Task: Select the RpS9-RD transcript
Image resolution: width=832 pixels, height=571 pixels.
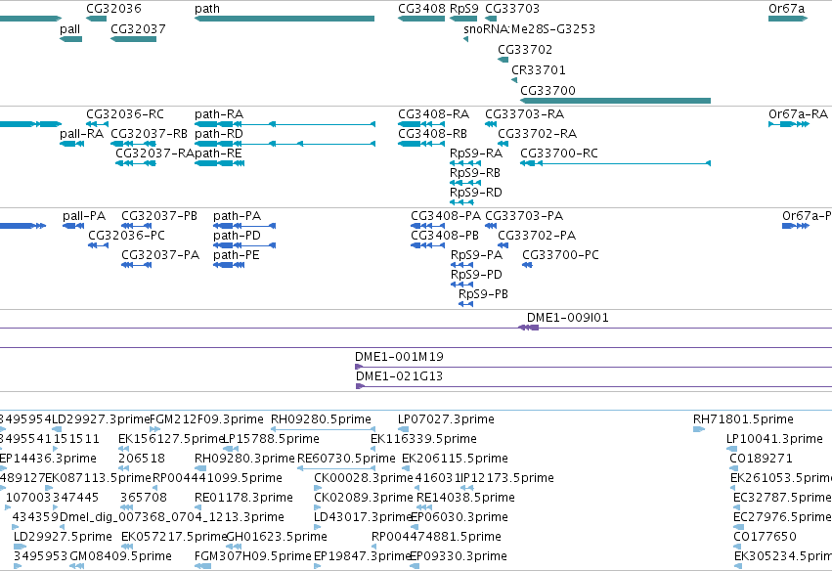Action: tap(461, 202)
